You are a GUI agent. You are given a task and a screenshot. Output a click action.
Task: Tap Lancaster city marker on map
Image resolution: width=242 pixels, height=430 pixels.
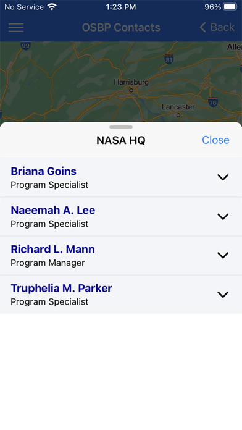(178, 115)
